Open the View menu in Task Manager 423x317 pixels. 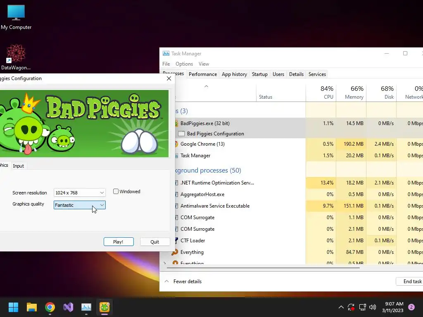click(204, 64)
